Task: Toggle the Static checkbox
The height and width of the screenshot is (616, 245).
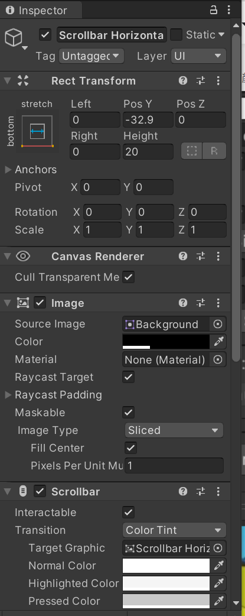Action: click(177, 35)
